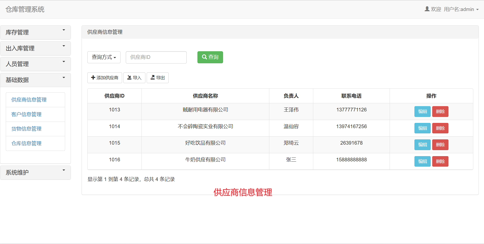Delete supplier 1015 with 删除 button
Viewport: 484px width, 244px height.
point(440,145)
